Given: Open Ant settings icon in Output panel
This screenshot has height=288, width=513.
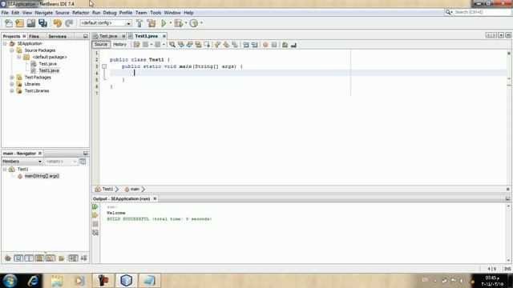Looking at the screenshot, I should coord(95,233).
